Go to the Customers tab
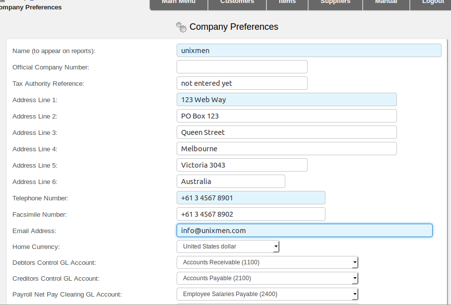The width and height of the screenshot is (451, 305). [237, 3]
